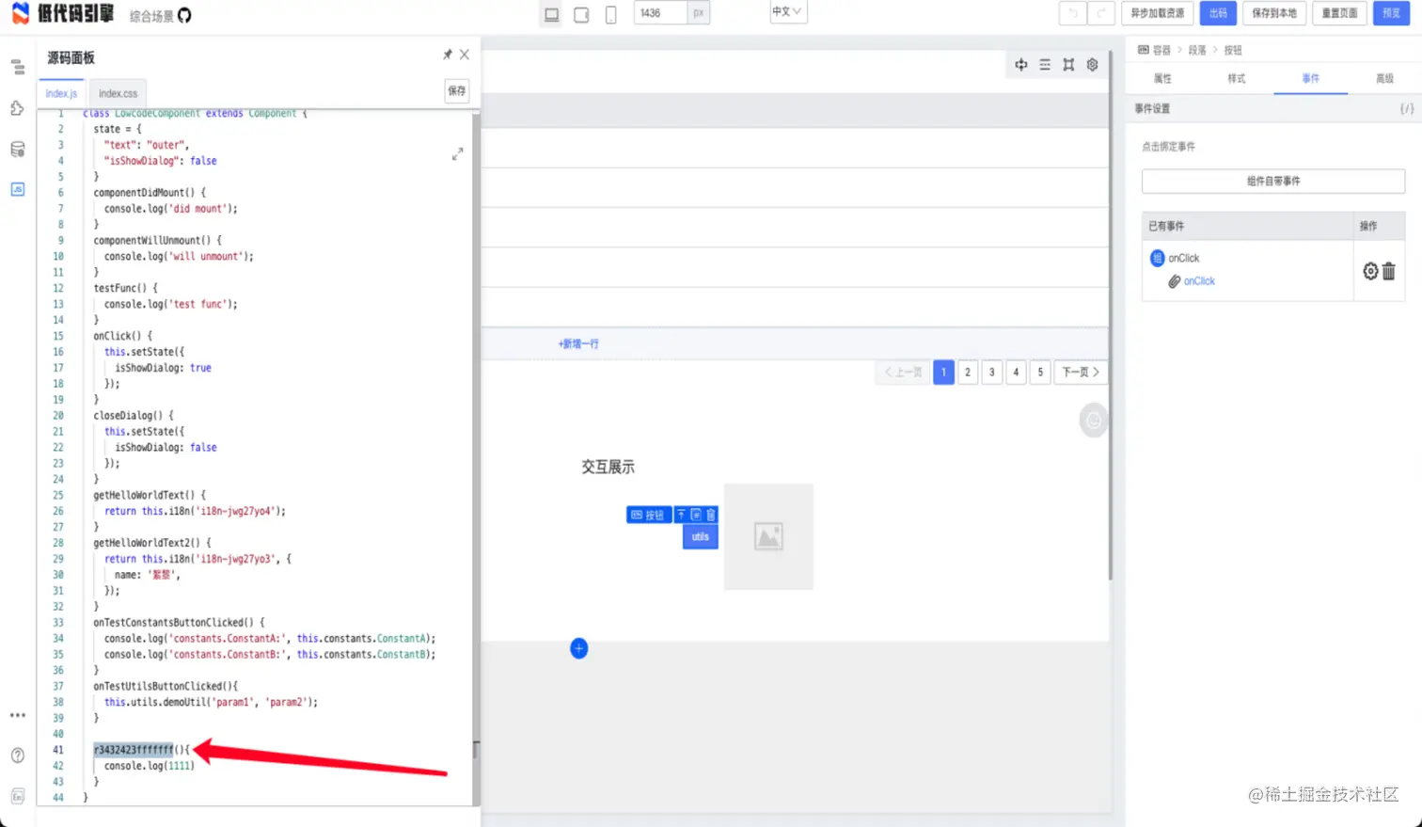Image resolution: width=1422 pixels, height=827 pixels.
Task: Switch canvas to desktop device view
Action: (552, 14)
